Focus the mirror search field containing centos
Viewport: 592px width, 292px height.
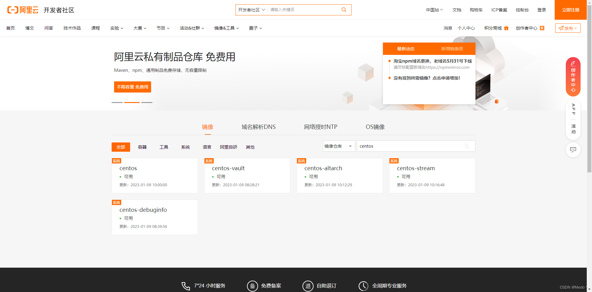[416, 146]
